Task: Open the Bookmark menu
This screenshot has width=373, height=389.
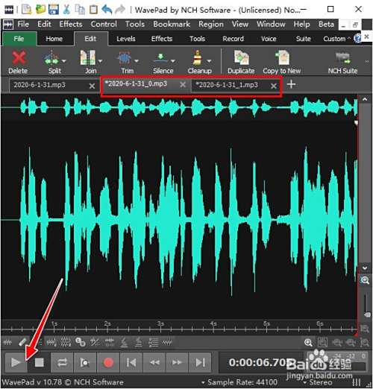Action: [x=172, y=24]
